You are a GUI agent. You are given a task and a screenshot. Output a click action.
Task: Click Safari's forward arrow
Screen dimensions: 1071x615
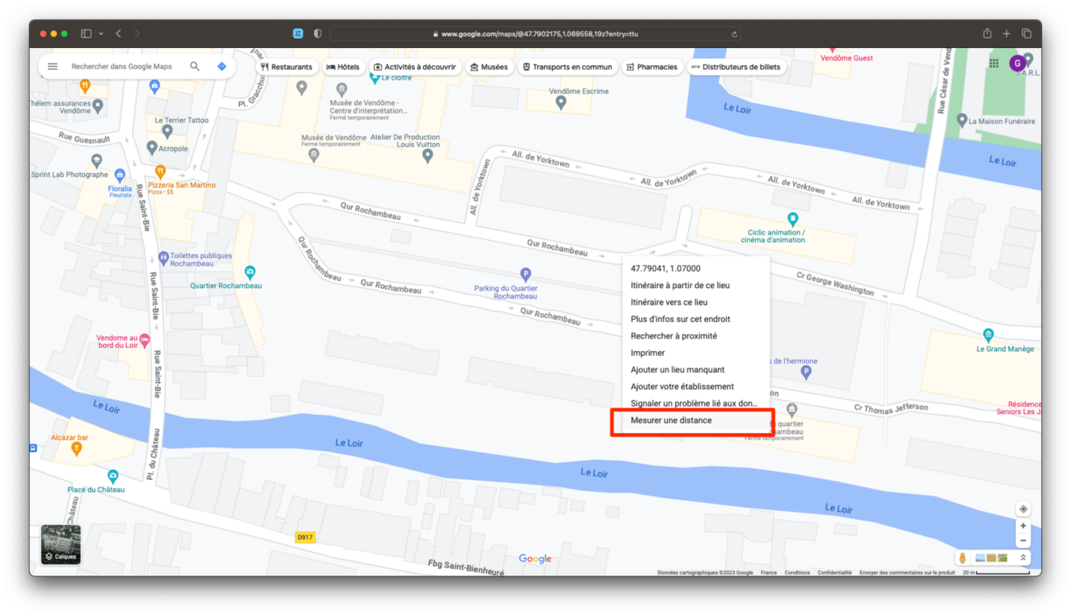point(137,34)
